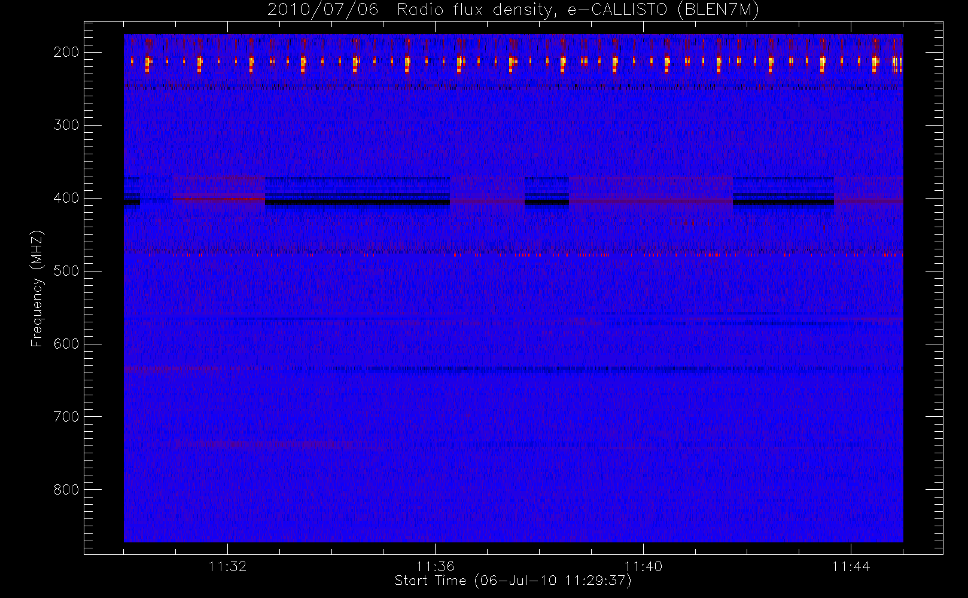Click the 300 frequency tick label

66,125
